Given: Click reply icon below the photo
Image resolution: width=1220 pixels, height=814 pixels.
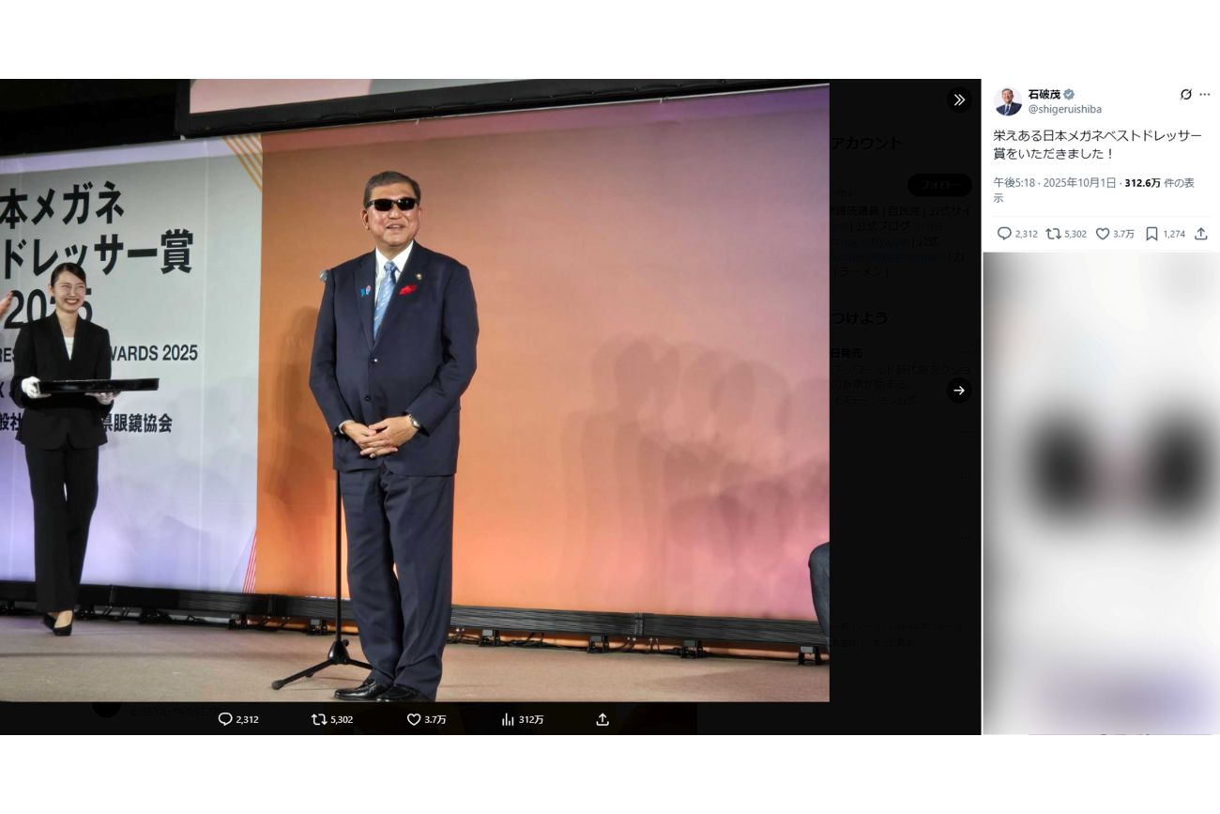Looking at the screenshot, I should point(225,719).
